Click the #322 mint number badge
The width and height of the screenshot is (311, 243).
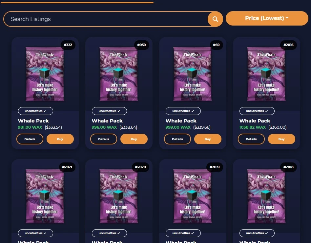(x=68, y=45)
